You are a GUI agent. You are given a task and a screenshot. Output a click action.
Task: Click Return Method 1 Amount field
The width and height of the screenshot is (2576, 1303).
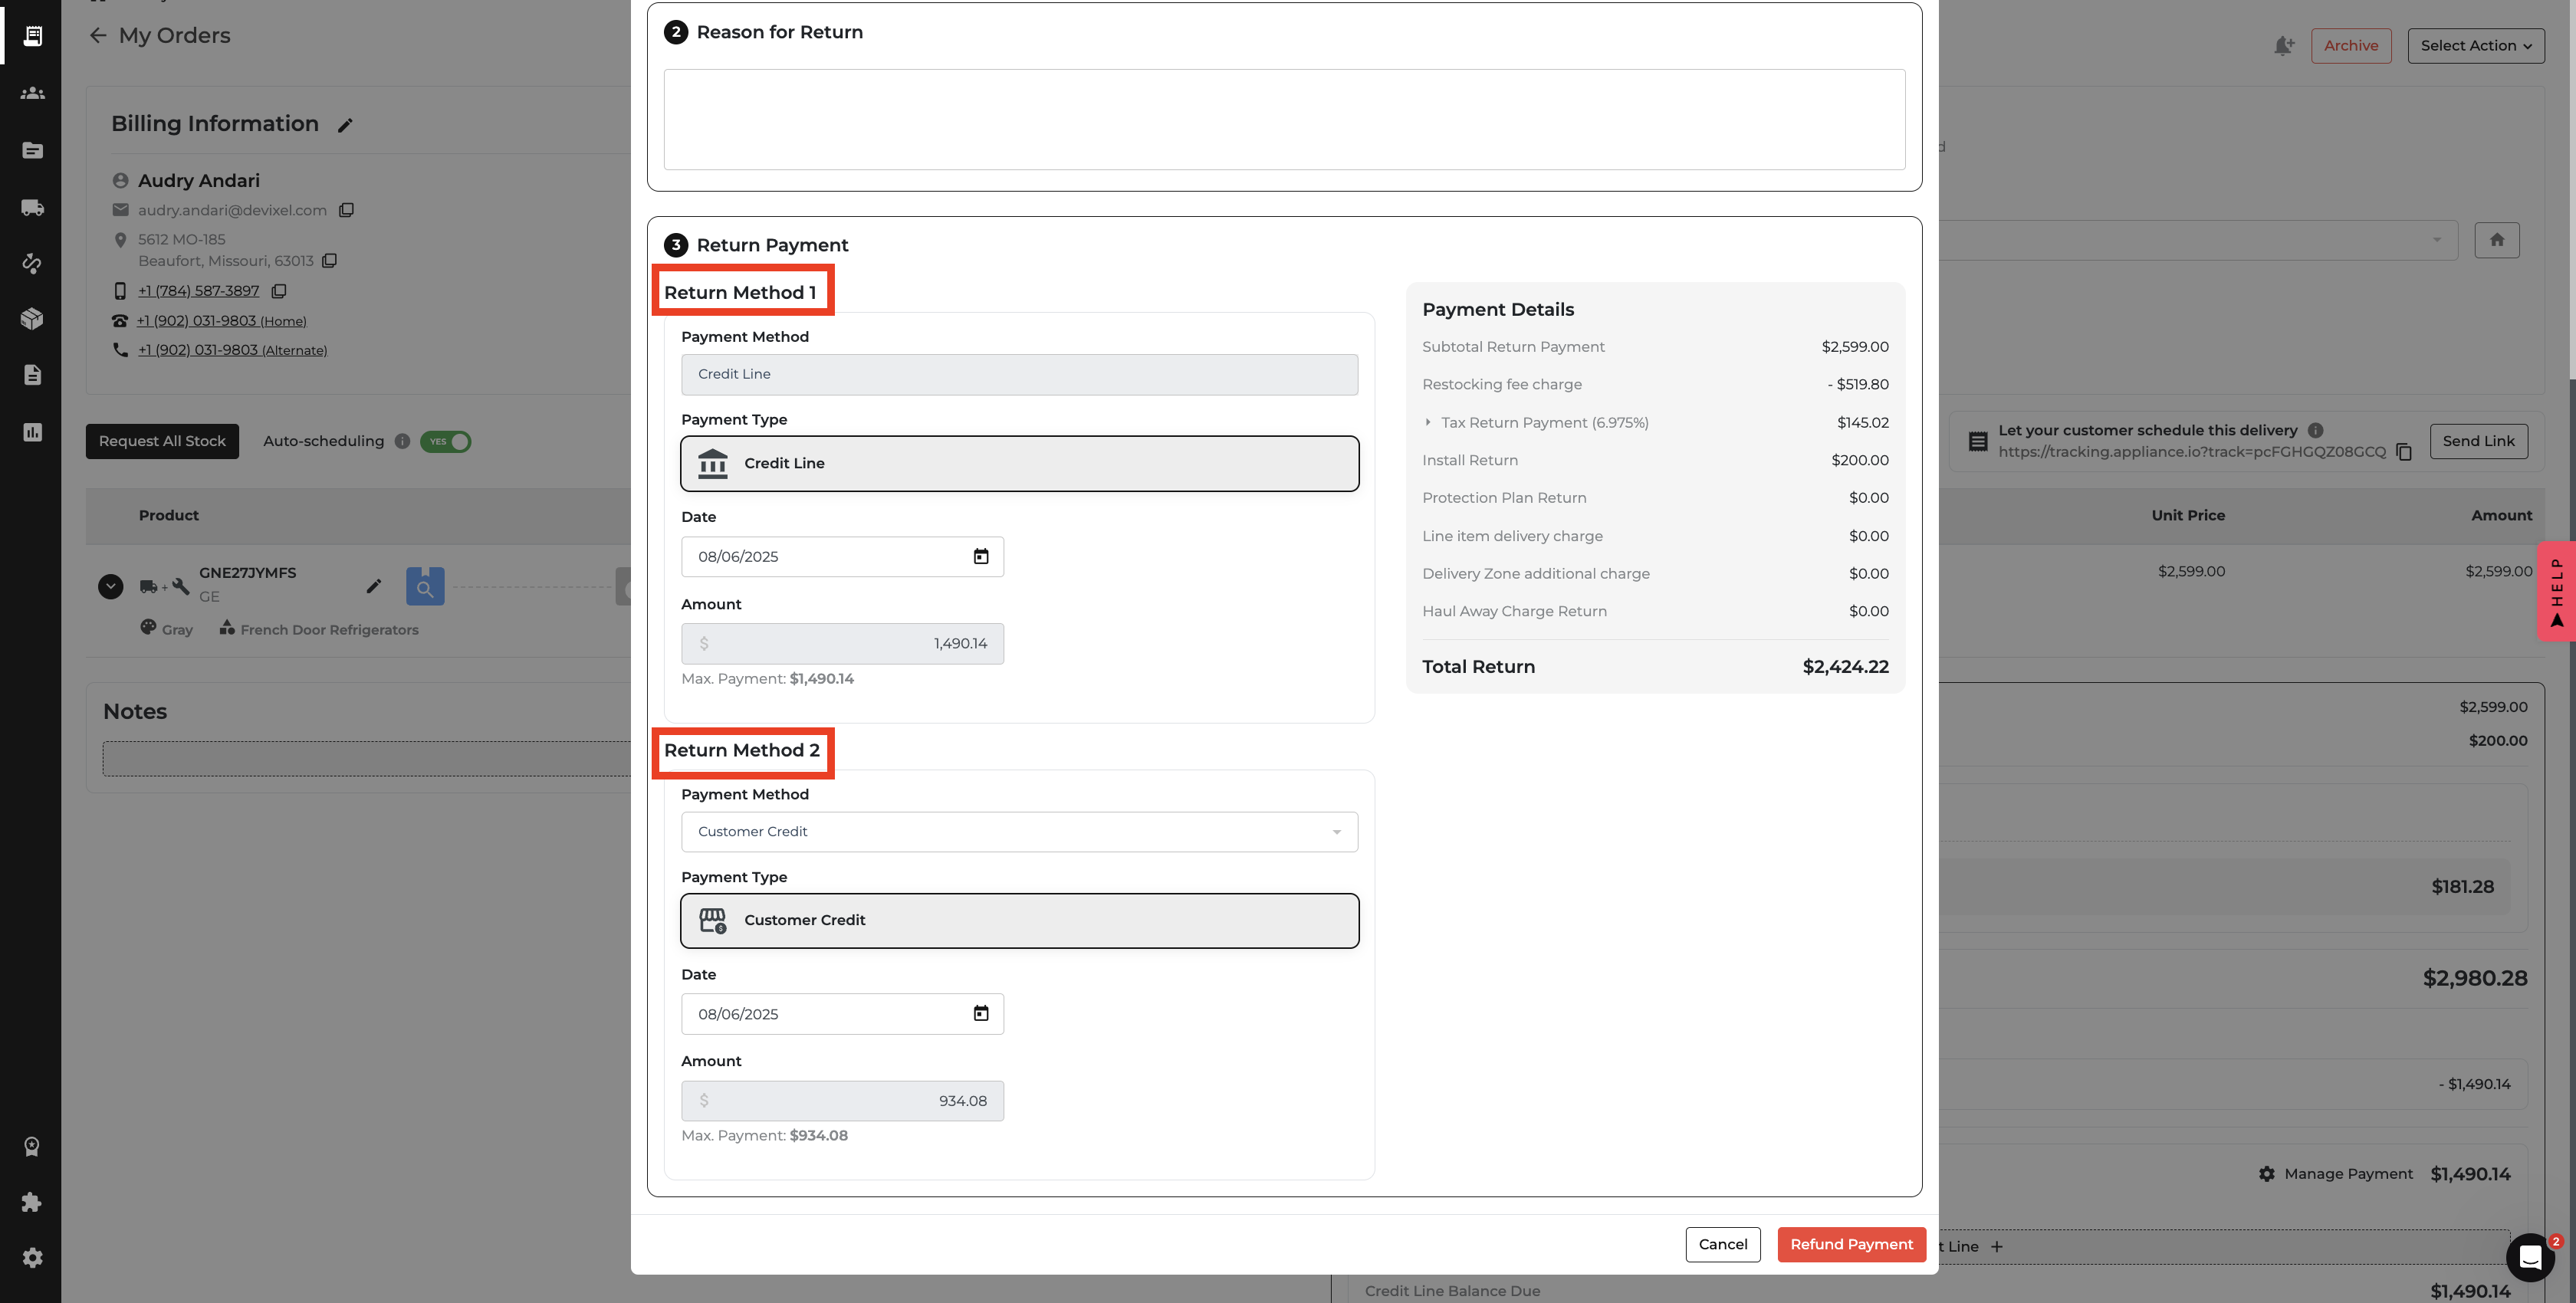(842, 644)
